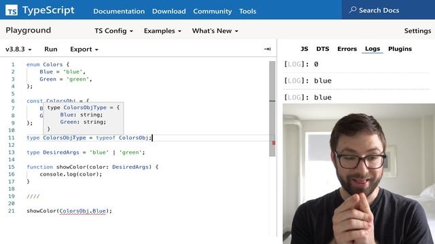Go to the Community page
This screenshot has width=435, height=244.
(x=213, y=12)
